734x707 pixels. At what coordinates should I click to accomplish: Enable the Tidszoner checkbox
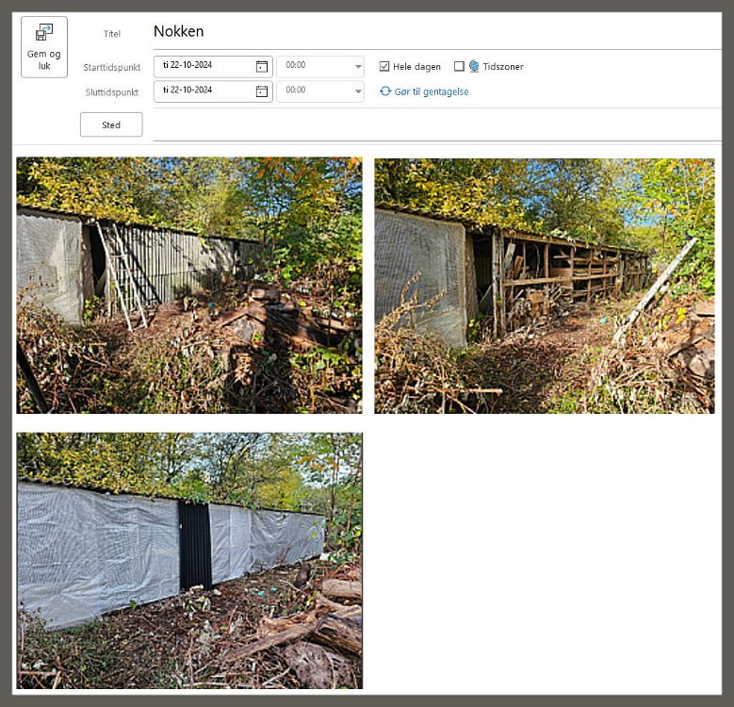coord(459,67)
